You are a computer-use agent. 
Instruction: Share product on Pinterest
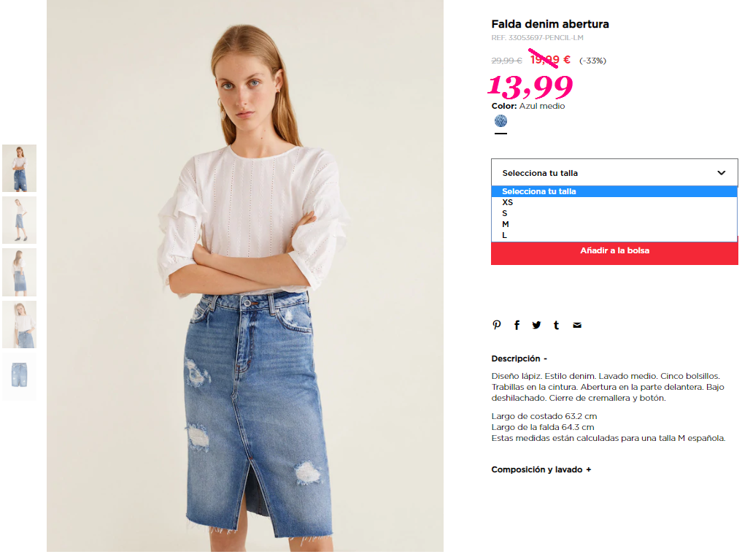point(496,325)
